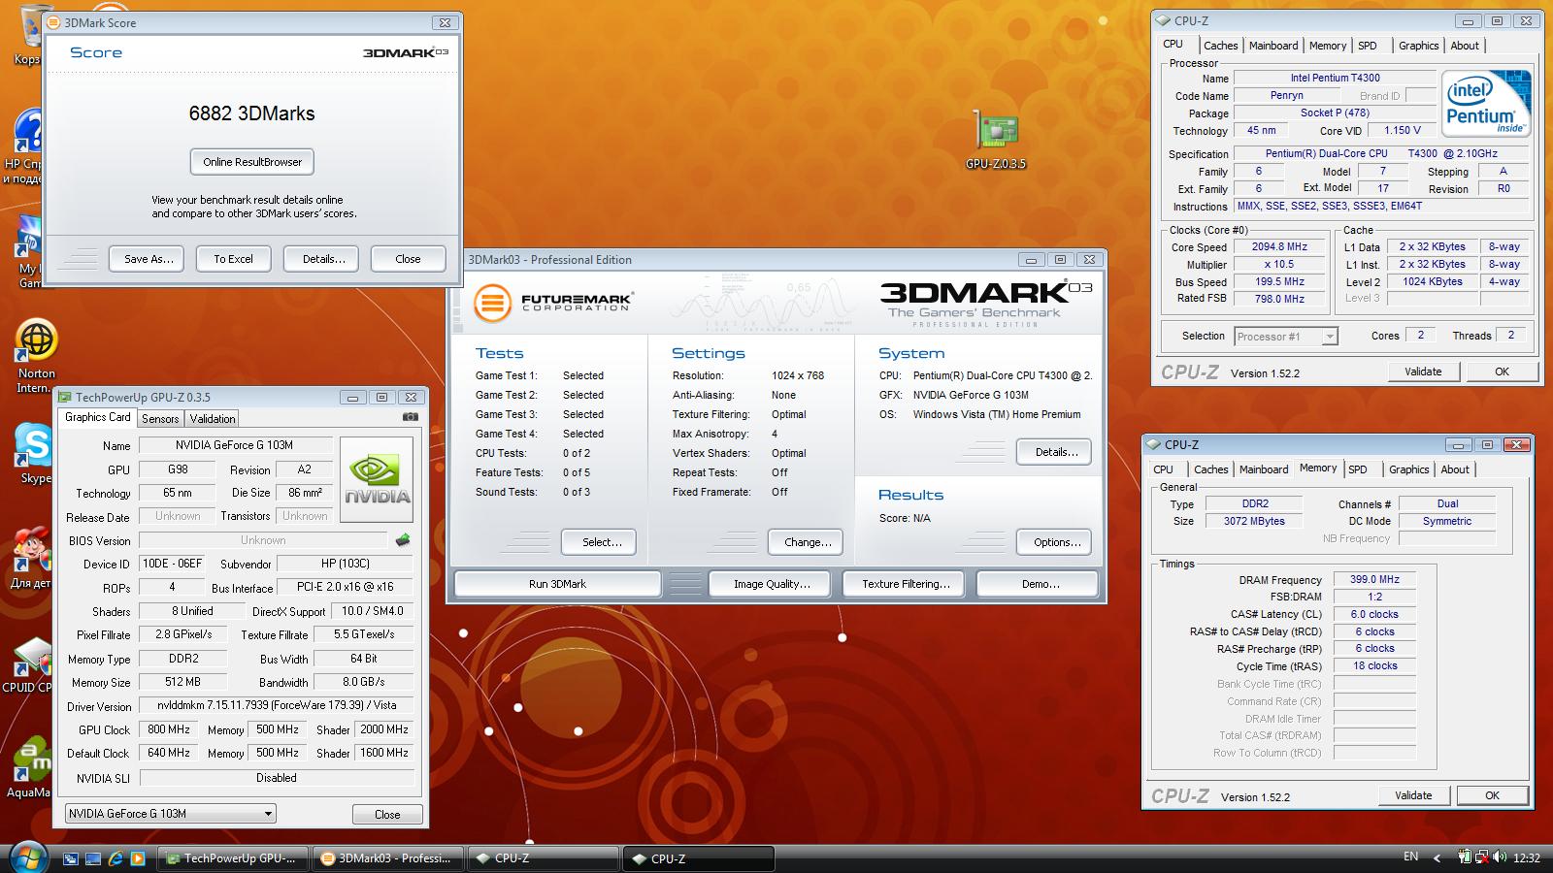The width and height of the screenshot is (1553, 873).
Task: Switch to Sensors tab in GPU-Z
Action: click(160, 419)
